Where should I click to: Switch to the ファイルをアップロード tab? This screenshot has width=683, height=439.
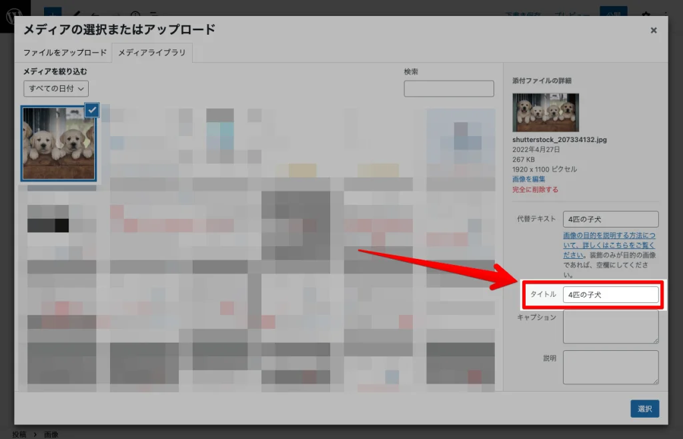click(64, 52)
